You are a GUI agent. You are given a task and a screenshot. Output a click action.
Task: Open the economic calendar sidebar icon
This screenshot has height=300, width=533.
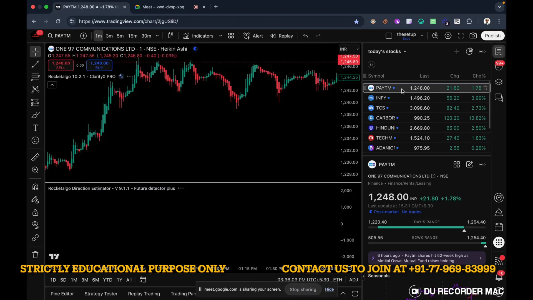499,227
